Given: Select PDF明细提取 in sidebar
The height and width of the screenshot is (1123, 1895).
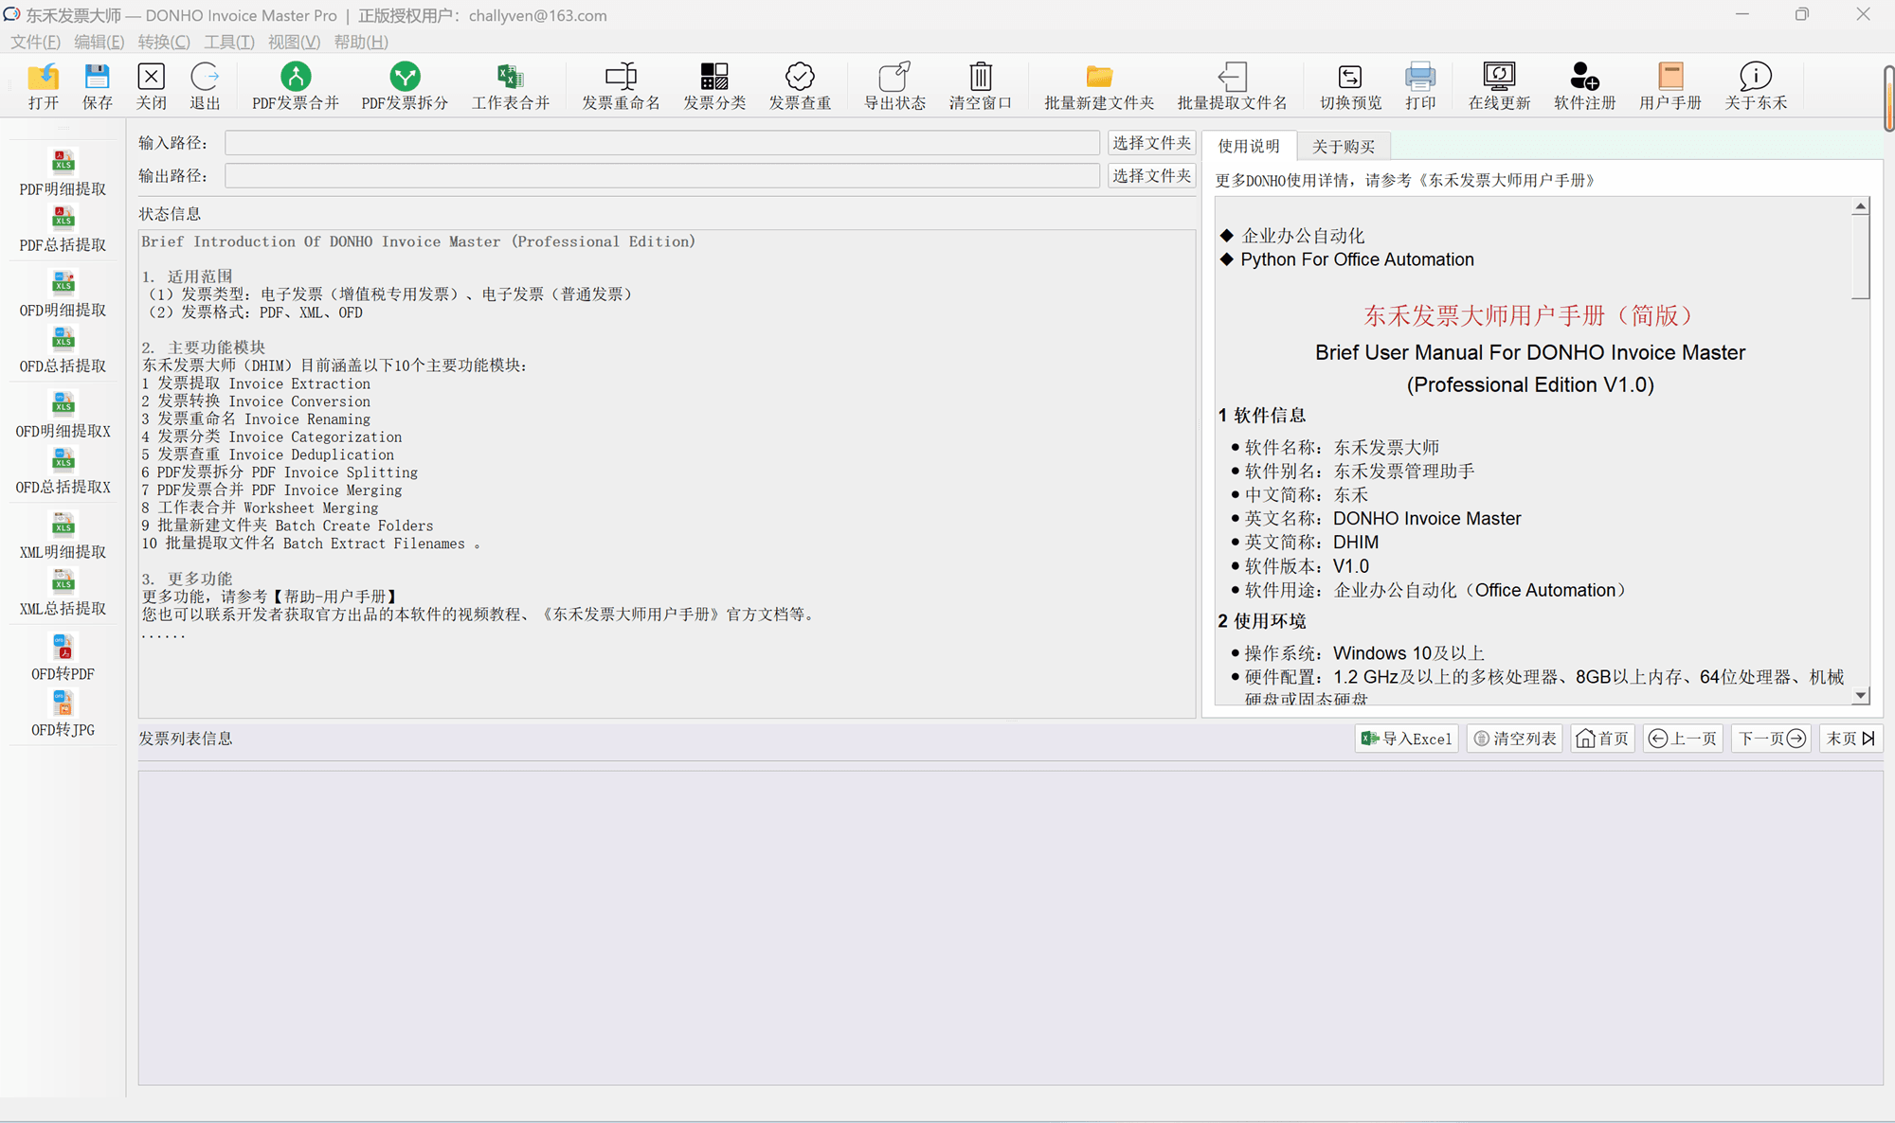Looking at the screenshot, I should click(x=63, y=172).
